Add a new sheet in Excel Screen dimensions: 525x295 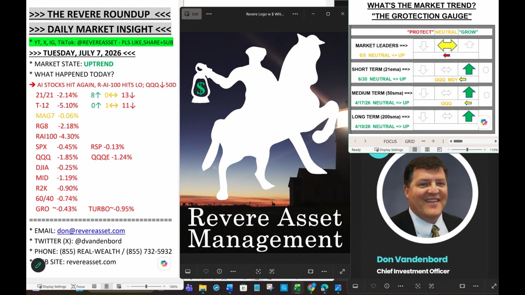point(433,141)
